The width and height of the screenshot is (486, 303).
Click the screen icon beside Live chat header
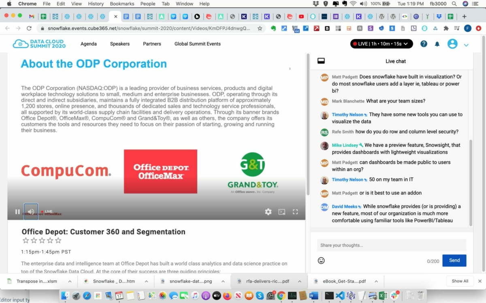[x=321, y=61]
